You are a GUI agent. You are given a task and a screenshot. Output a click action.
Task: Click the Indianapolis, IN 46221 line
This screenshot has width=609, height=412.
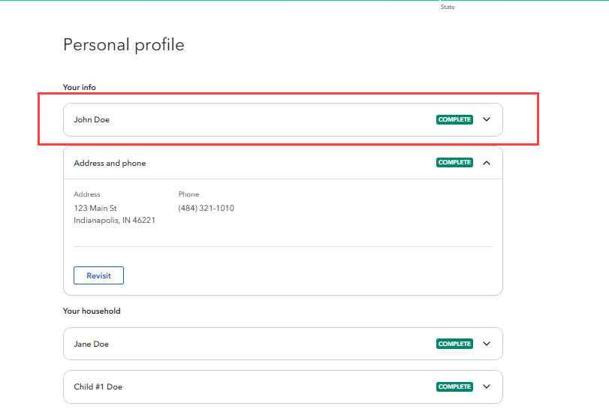pos(115,220)
